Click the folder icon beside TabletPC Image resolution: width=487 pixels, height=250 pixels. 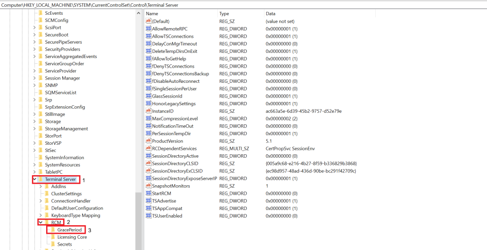(40, 172)
